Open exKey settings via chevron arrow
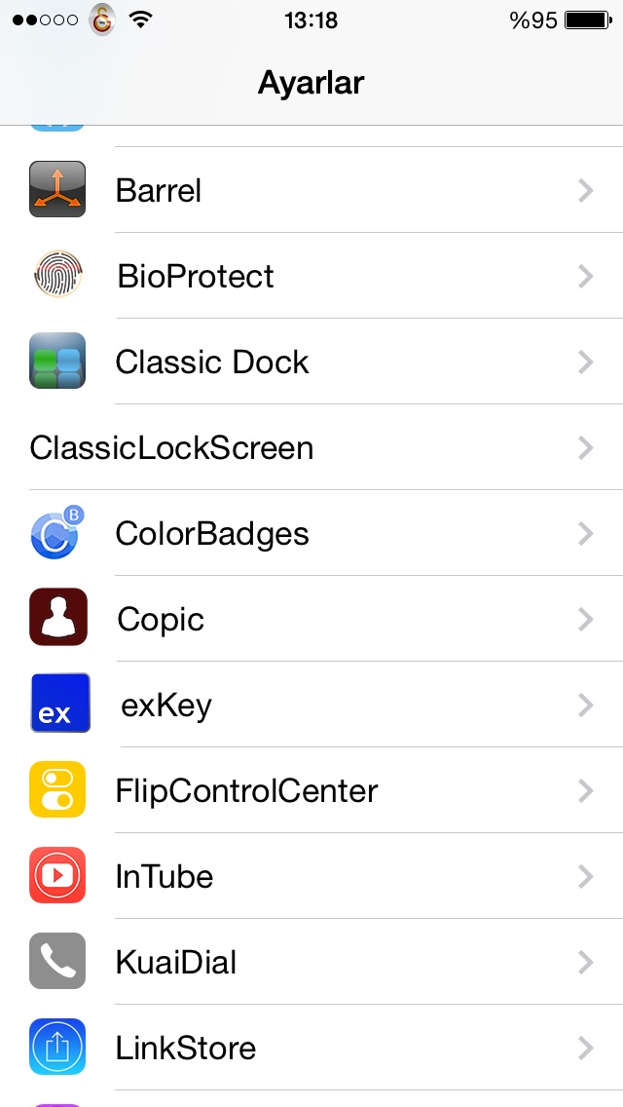Viewport: 623px width, 1107px height. coord(585,705)
